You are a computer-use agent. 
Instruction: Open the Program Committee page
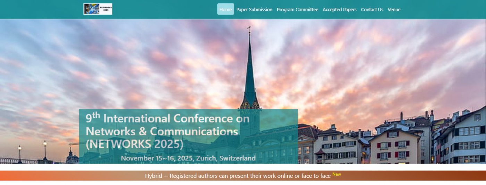(x=298, y=9)
